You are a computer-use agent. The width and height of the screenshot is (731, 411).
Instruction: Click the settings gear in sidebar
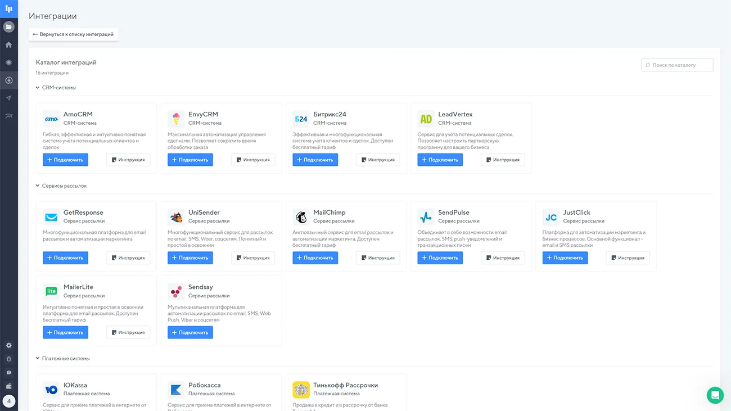point(8,345)
